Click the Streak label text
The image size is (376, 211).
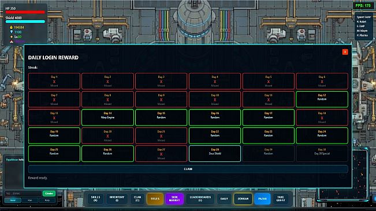click(33, 67)
